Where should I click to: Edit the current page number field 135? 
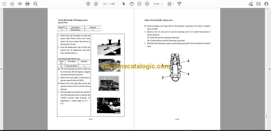click(104, 4)
